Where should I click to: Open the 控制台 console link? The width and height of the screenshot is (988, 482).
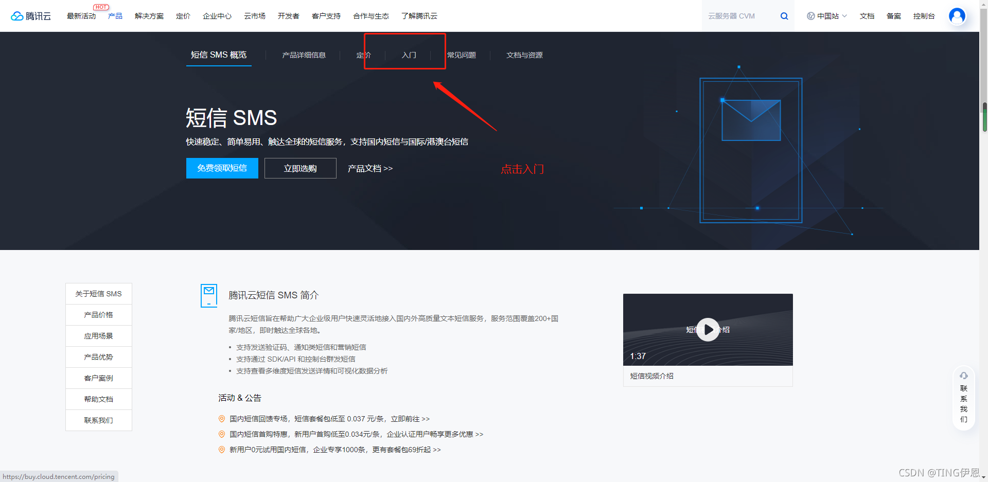pos(924,16)
